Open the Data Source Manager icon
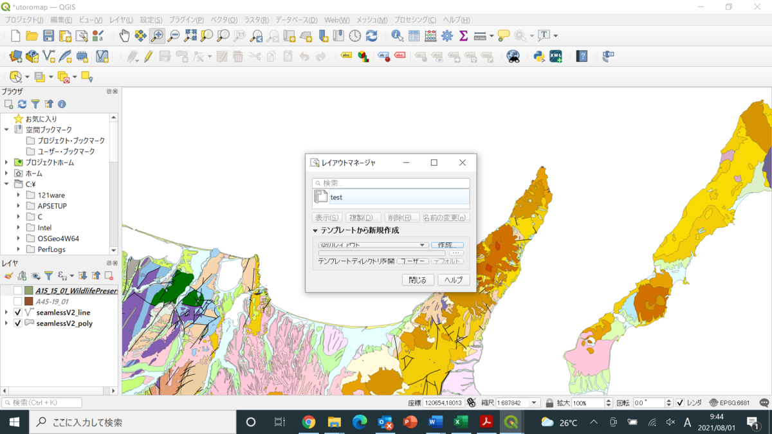Screen dimensions: 772x434 point(15,57)
